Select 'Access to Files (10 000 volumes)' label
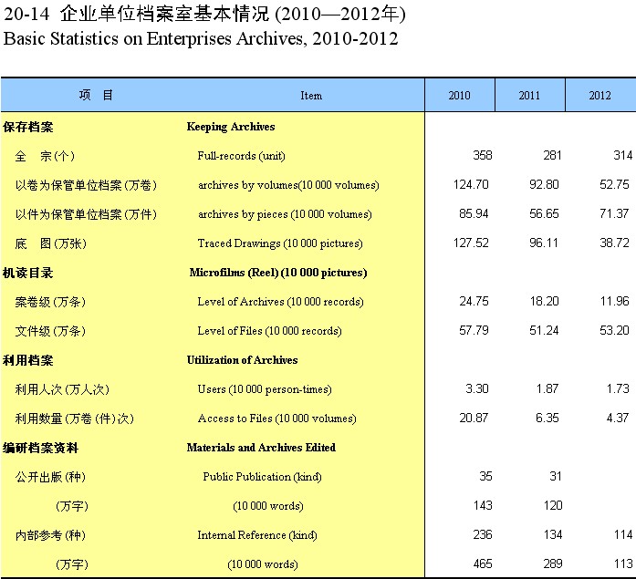The width and height of the screenshot is (636, 579). click(277, 419)
